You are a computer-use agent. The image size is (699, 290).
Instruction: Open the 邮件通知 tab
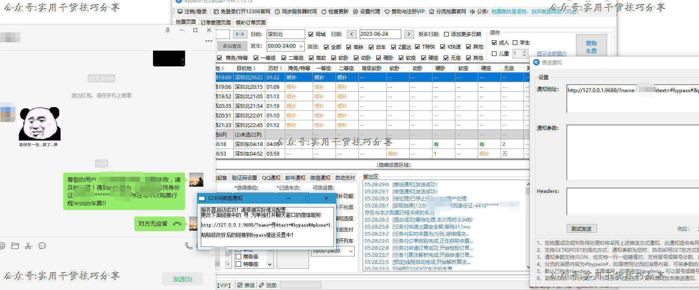(x=295, y=178)
